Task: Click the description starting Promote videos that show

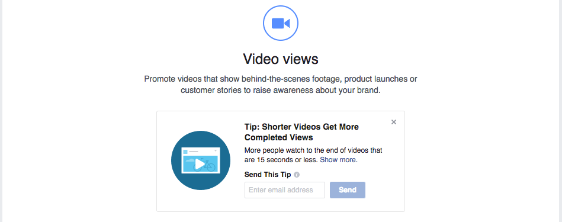Action: pyautogui.click(x=281, y=85)
